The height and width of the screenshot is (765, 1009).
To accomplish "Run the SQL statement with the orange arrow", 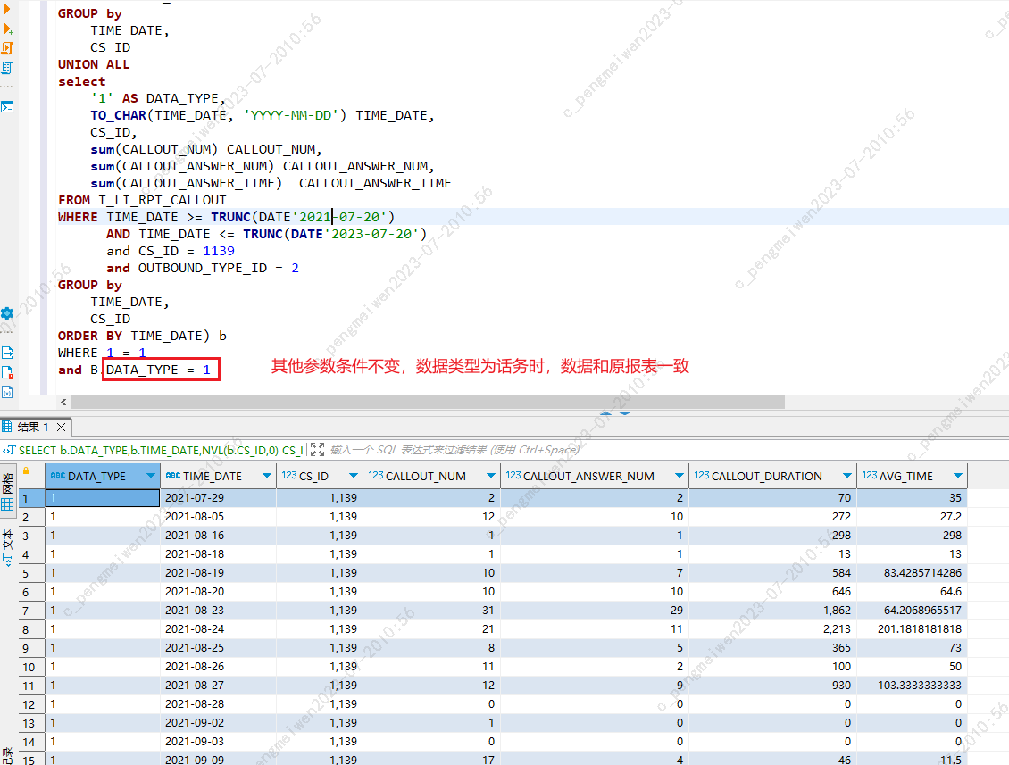I will tap(7, 10).
